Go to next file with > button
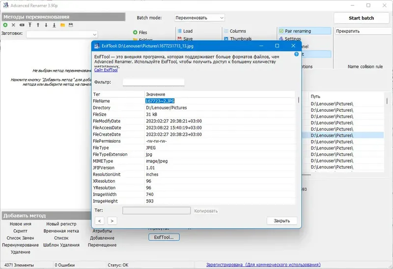 pyautogui.click(x=112, y=221)
